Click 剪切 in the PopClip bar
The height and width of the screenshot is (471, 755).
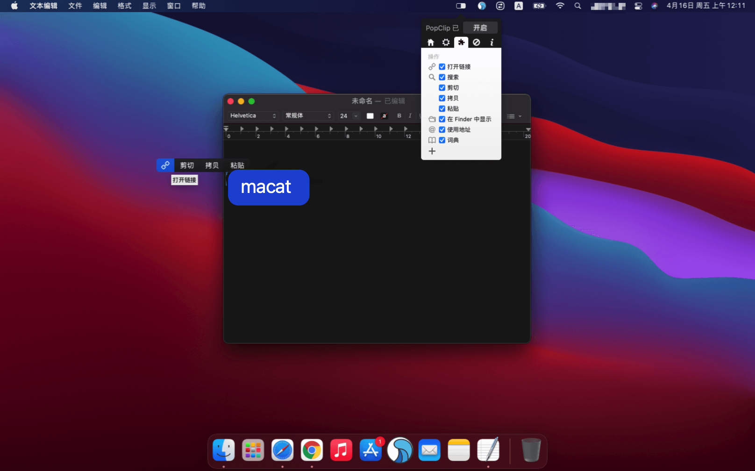coord(187,165)
